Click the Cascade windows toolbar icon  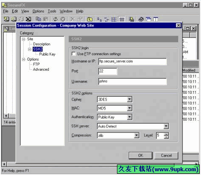(x=148, y=19)
